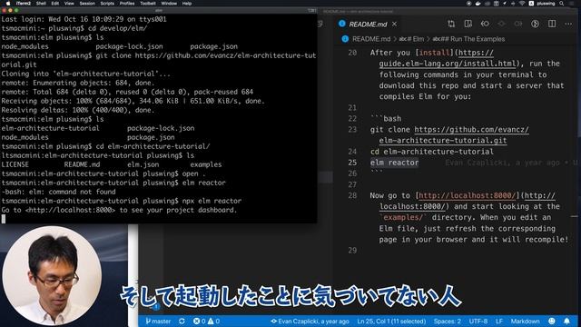Viewport: 581px width, 327px height.
Task: Open the Session menu
Action: (87, 4)
